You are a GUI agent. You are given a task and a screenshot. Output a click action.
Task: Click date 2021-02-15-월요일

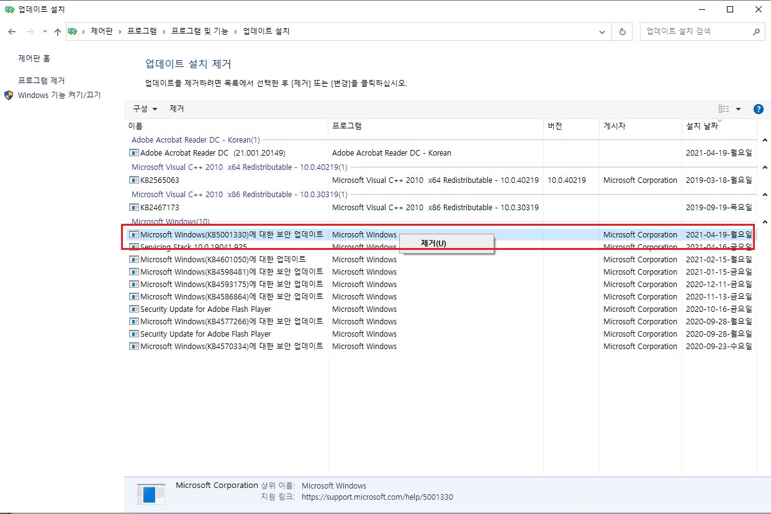pyautogui.click(x=719, y=259)
